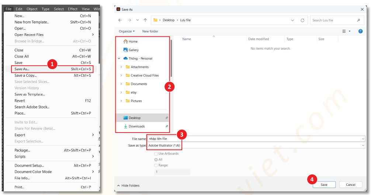Go up one folder level arrow

coord(145,20)
